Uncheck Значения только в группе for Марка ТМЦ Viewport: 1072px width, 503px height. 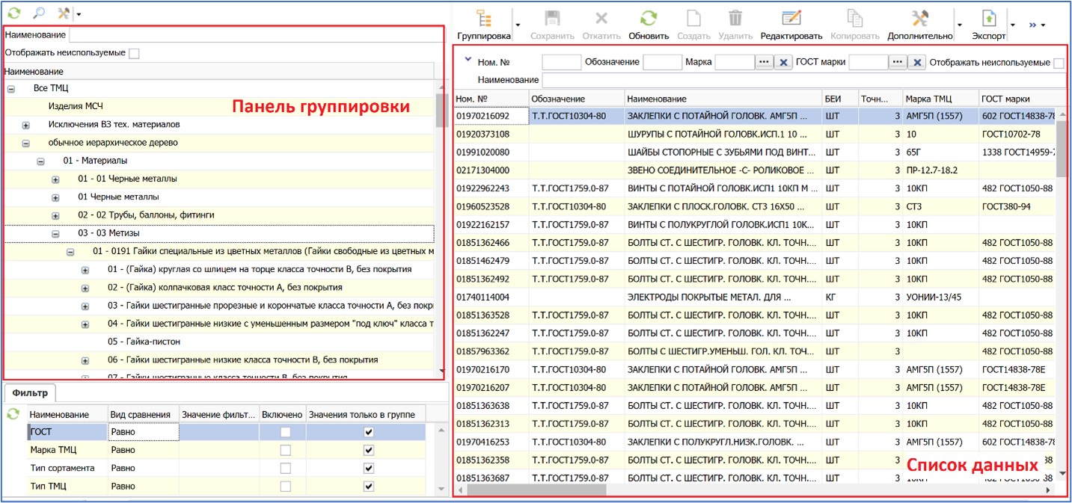click(367, 450)
